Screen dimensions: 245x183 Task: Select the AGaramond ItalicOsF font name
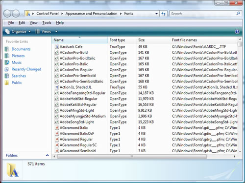click(x=77, y=134)
